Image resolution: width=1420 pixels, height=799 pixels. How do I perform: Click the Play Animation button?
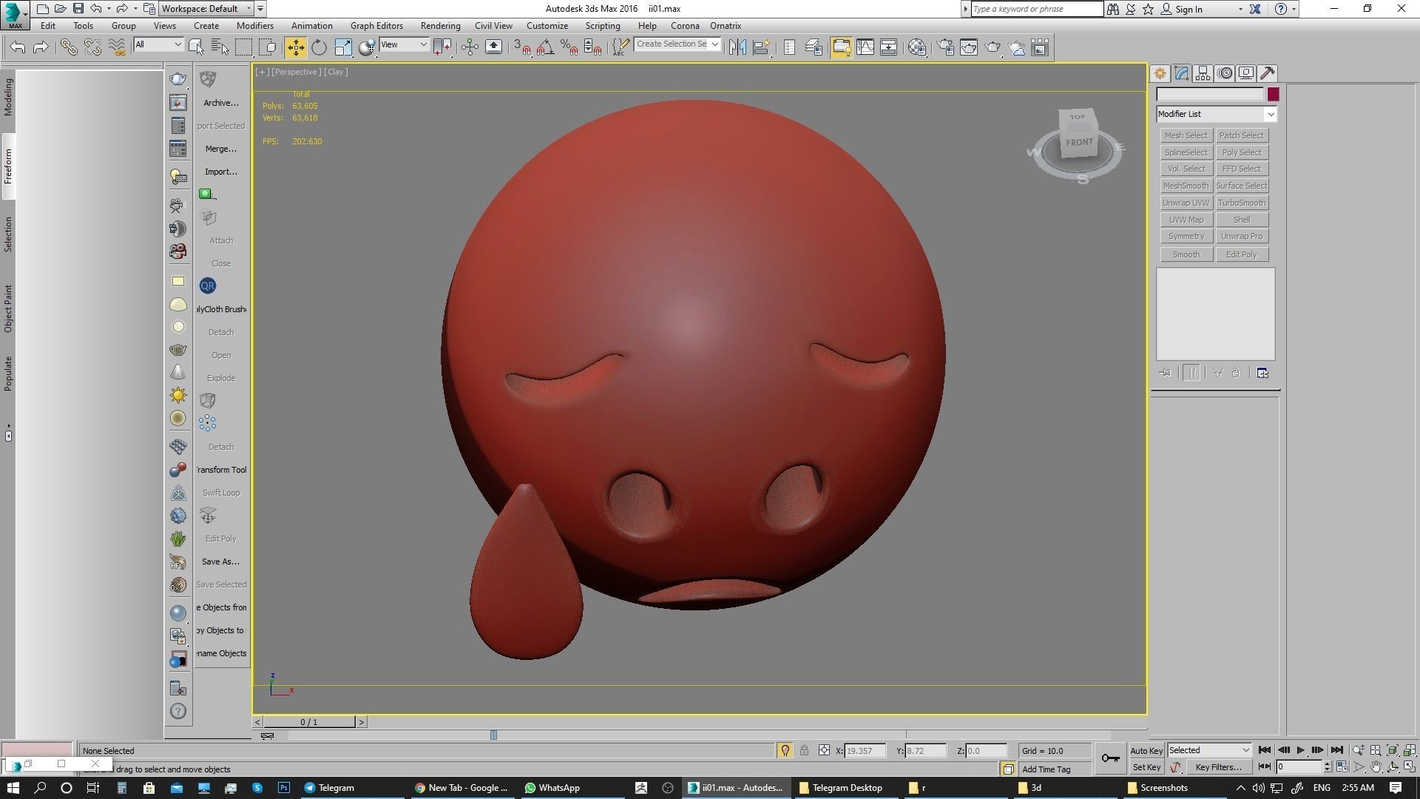(1300, 750)
